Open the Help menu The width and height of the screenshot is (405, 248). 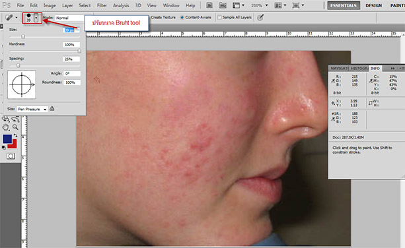coord(190,5)
